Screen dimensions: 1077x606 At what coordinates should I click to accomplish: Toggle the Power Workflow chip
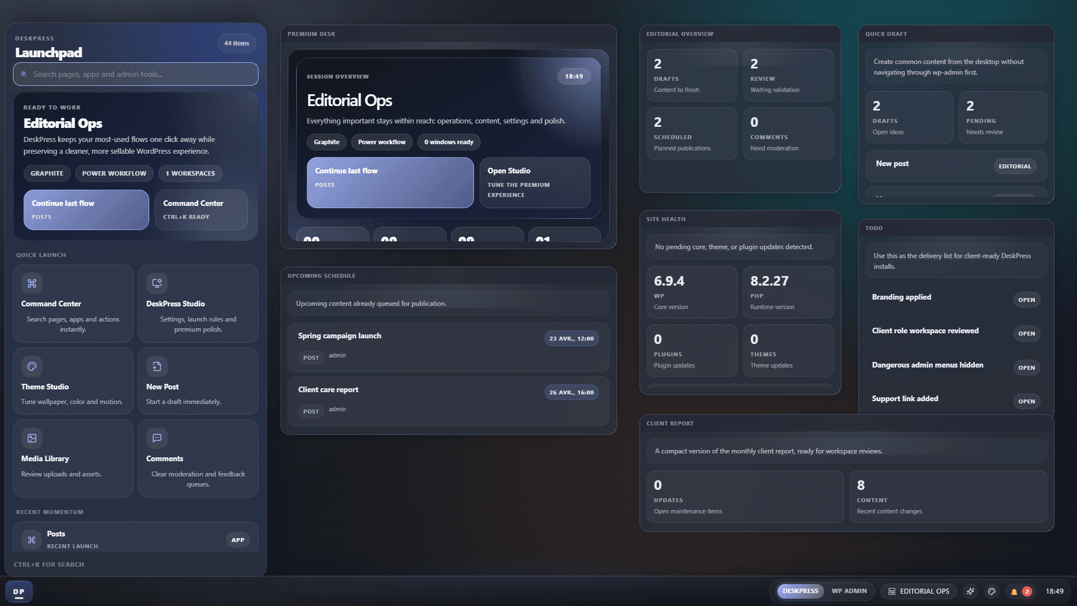[114, 173]
